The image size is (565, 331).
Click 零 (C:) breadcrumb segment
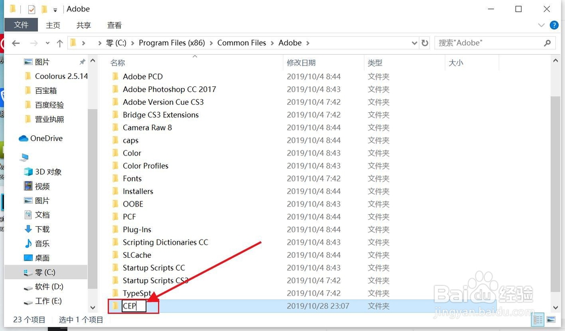point(116,43)
